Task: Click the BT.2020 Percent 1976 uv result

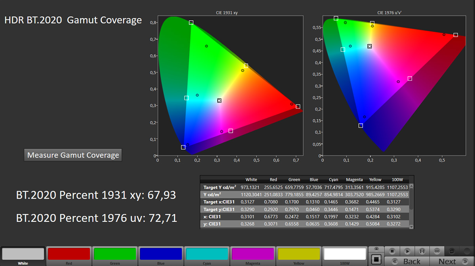Action: click(x=96, y=217)
